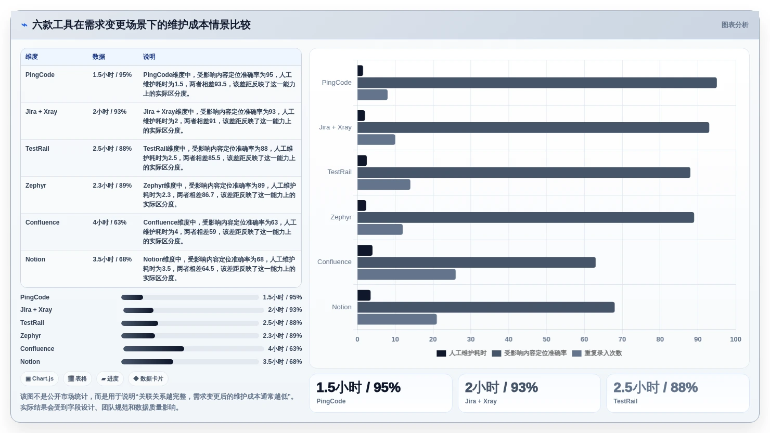Click the Confluence y-axis label in chart
Image resolution: width=770 pixels, height=433 pixels.
[x=335, y=262]
